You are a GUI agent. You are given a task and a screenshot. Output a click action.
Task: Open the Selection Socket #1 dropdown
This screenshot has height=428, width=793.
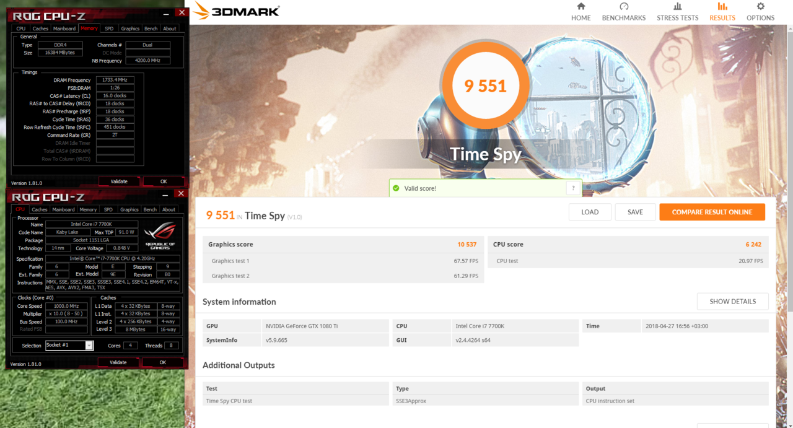click(x=69, y=346)
